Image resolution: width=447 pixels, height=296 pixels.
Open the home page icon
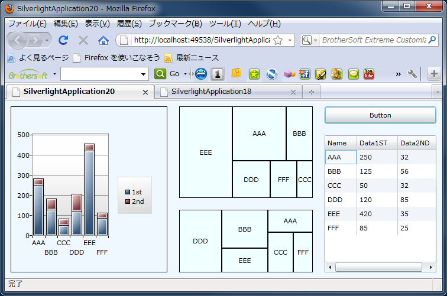pos(103,40)
